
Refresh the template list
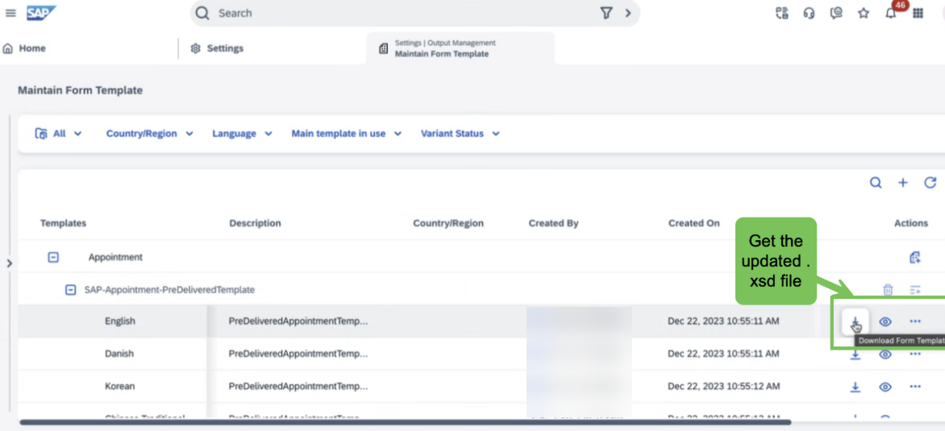[x=930, y=183]
